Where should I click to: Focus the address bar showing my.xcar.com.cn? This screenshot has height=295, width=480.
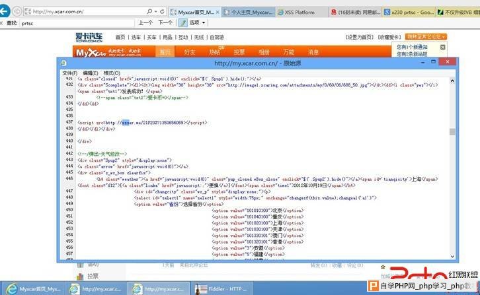(84, 12)
